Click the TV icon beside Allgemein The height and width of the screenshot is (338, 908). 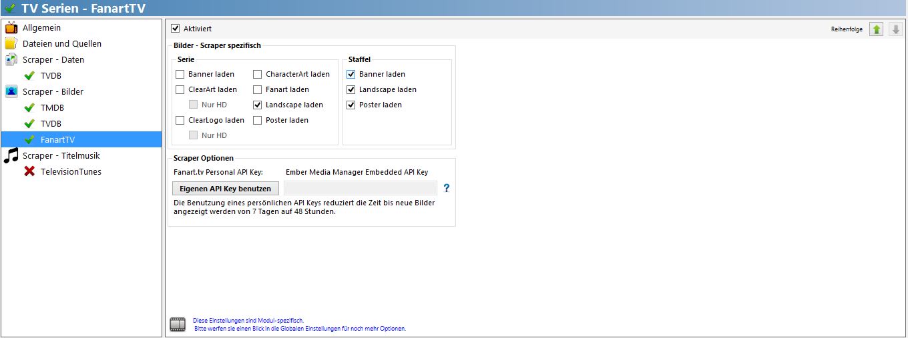pyautogui.click(x=11, y=28)
